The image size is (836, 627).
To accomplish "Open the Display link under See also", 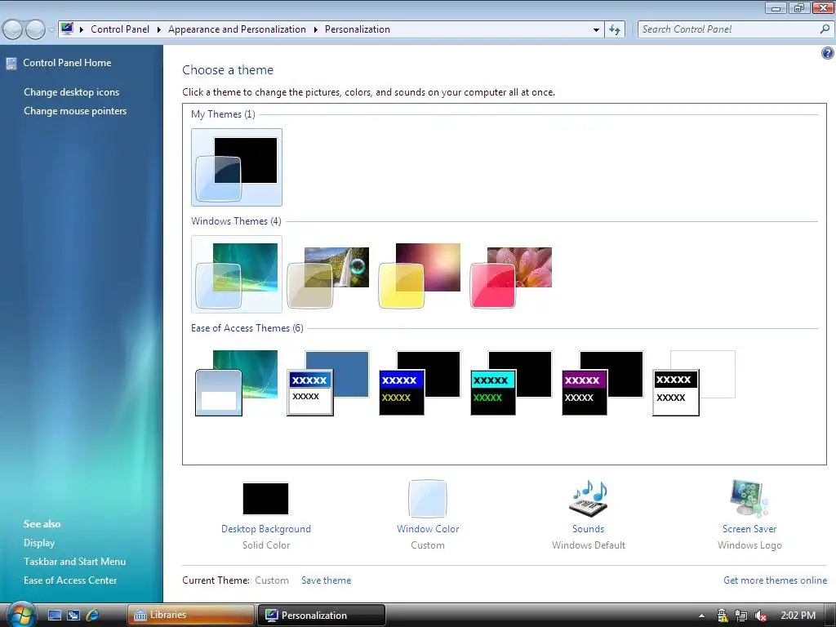I will [x=39, y=543].
